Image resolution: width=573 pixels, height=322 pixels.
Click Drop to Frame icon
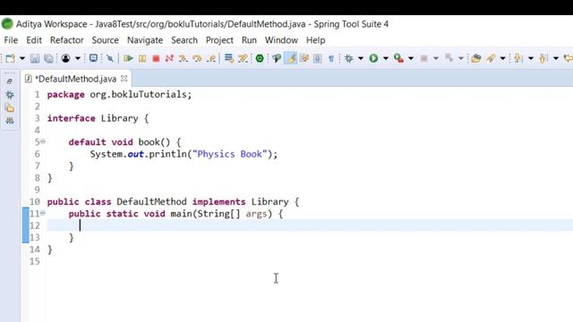[x=229, y=58]
